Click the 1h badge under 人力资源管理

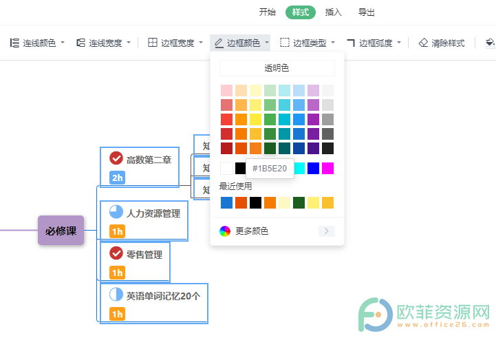pos(118,232)
